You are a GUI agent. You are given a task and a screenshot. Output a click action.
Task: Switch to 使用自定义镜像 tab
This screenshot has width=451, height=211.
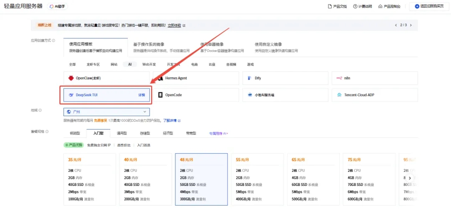[x=276, y=47]
